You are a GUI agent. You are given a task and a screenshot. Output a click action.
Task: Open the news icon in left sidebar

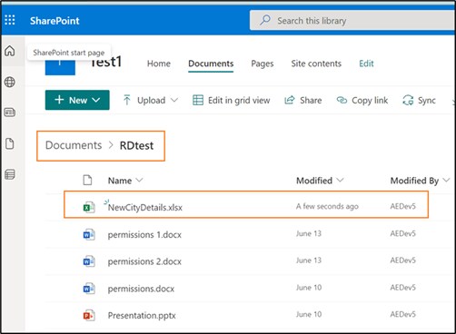coord(10,113)
